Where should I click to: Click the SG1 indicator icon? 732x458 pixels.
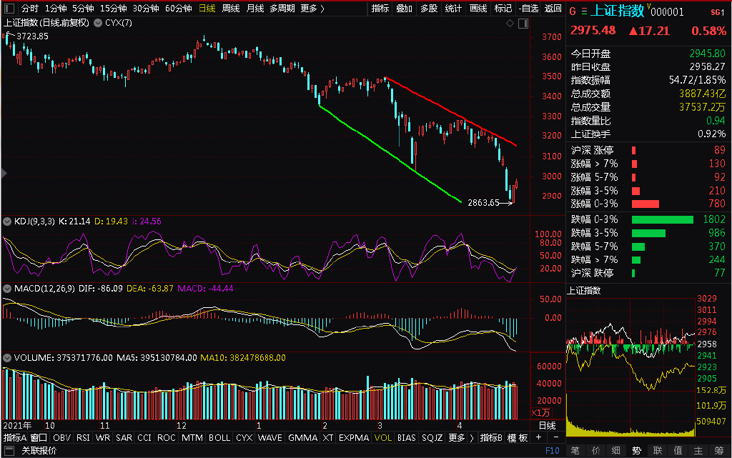(x=717, y=12)
